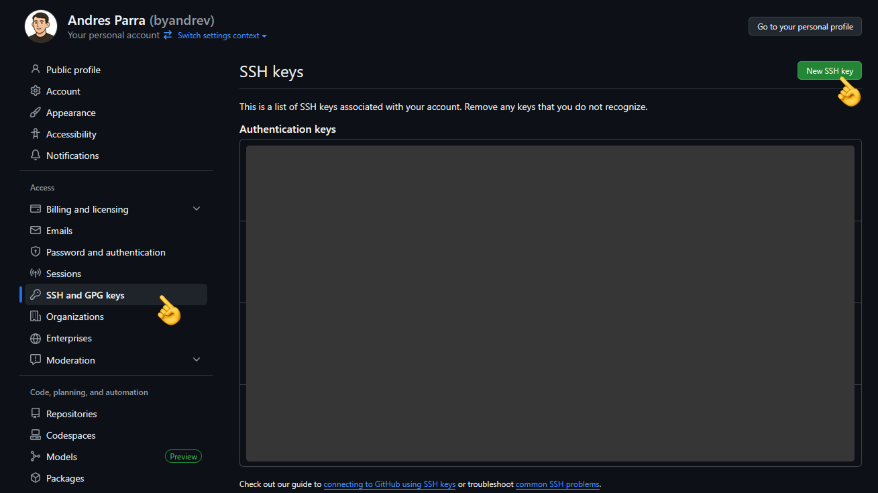The width and height of the screenshot is (878, 493).
Task: Click the Packages box icon
Action: coord(35,478)
